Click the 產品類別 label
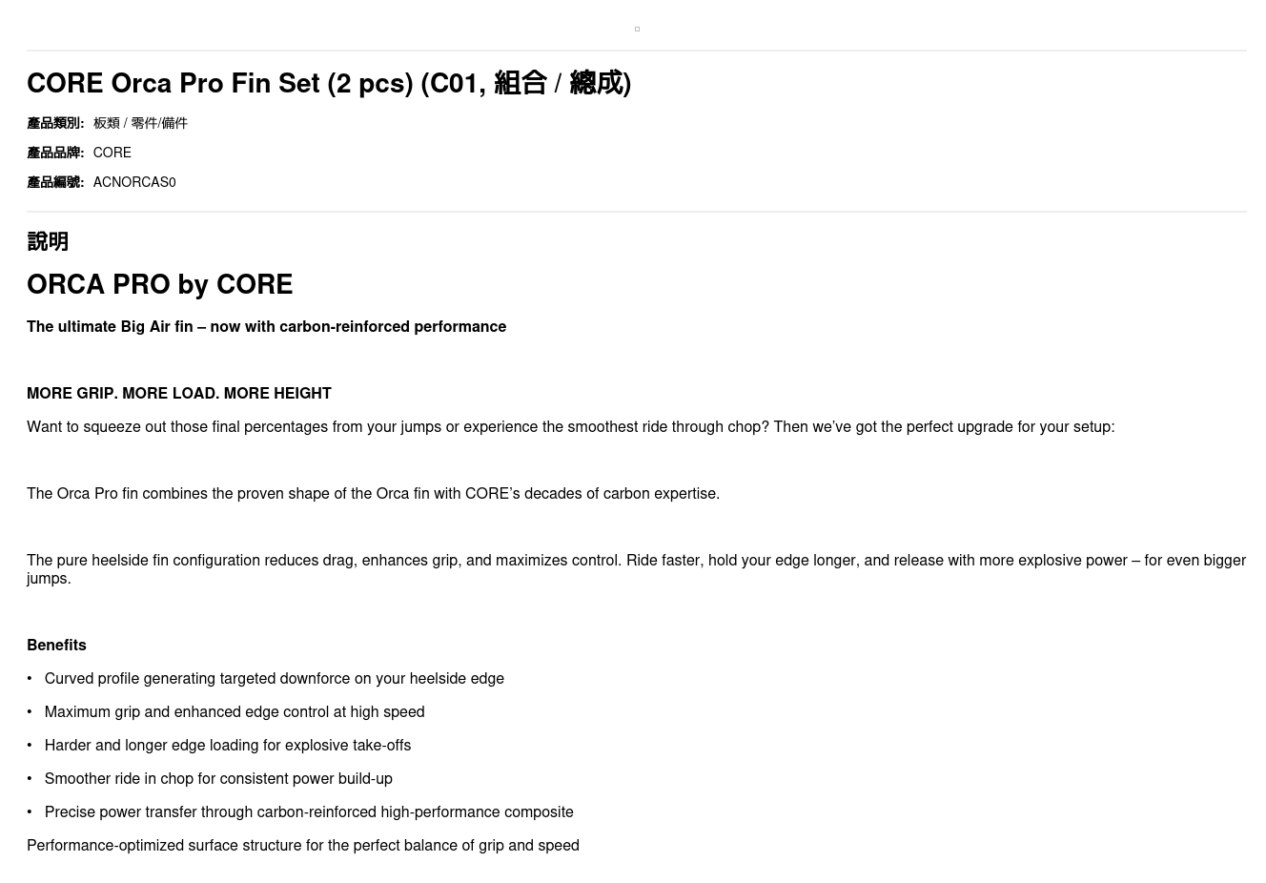 [x=55, y=123]
